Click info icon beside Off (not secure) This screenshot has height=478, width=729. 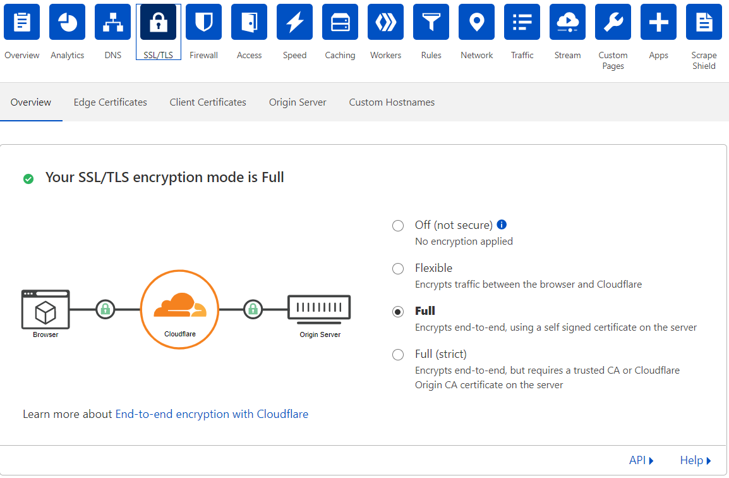click(x=502, y=225)
